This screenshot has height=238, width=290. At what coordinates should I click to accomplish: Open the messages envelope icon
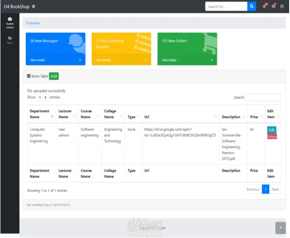coord(274,6)
